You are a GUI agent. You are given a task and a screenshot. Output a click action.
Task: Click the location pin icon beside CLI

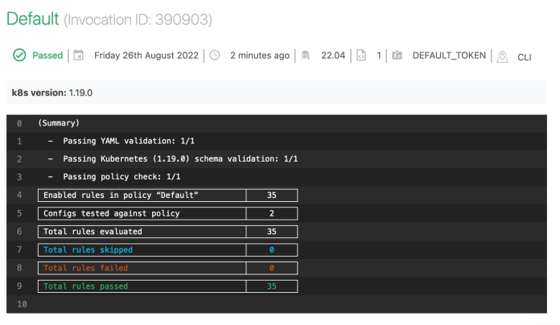502,57
